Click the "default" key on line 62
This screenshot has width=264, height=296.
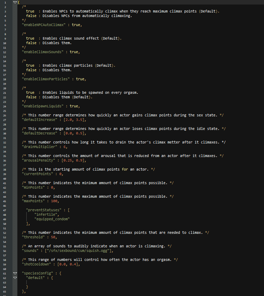(35, 278)
